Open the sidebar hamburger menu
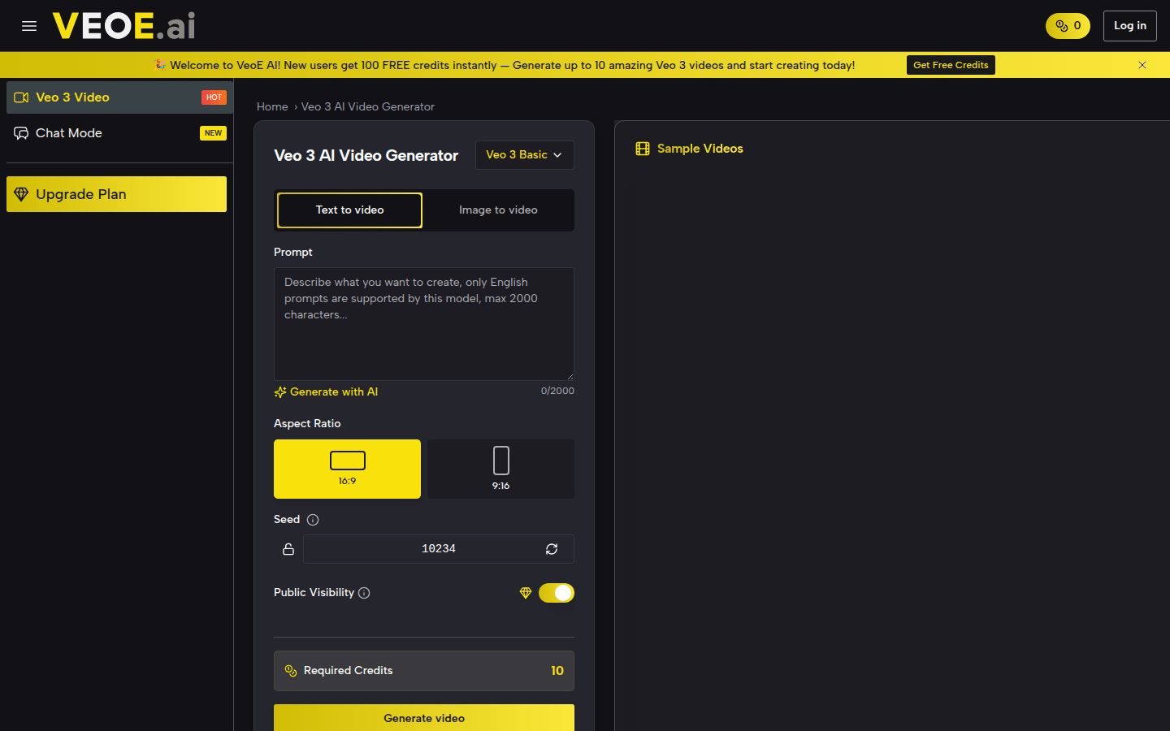The image size is (1170, 731). click(29, 25)
